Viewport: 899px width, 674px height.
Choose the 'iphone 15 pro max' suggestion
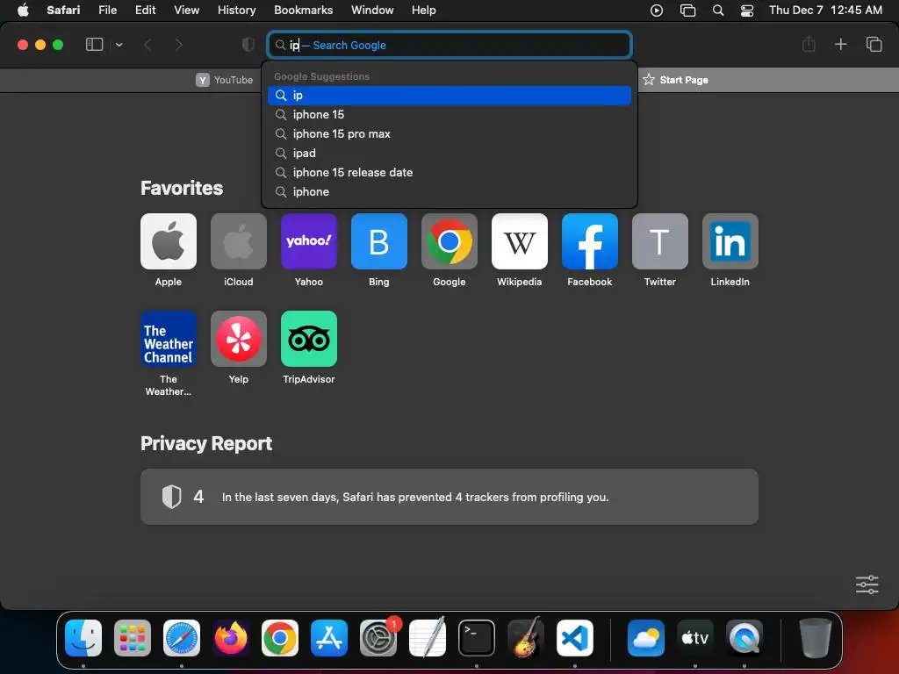click(x=449, y=133)
